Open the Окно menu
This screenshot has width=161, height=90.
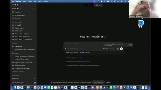point(40,1)
